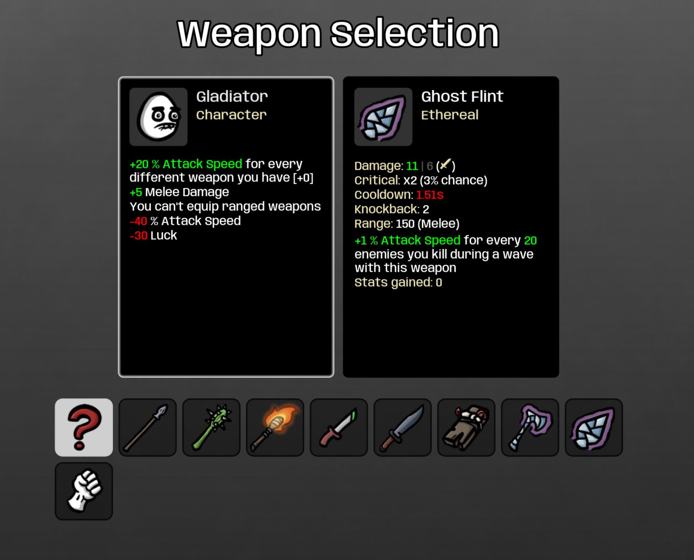Choose the purple Ghost Axe icon
694x560 pixels.
coord(530,427)
